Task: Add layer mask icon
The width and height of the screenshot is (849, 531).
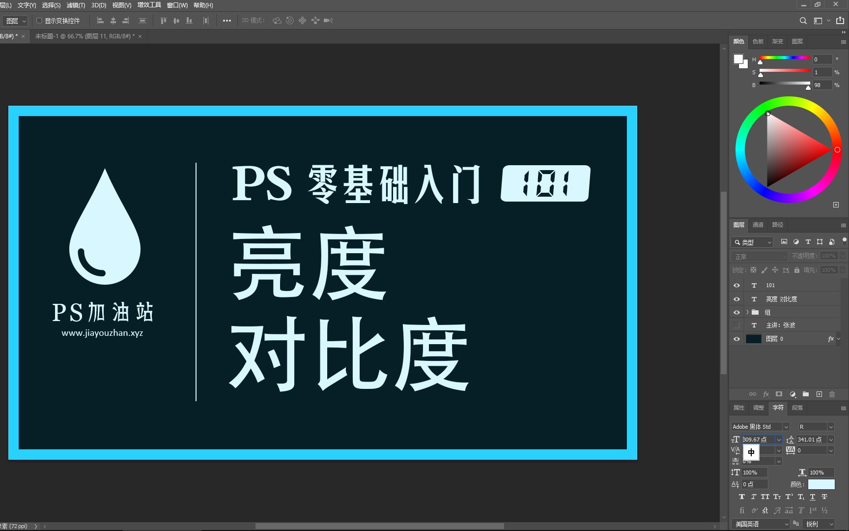Action: (779, 394)
